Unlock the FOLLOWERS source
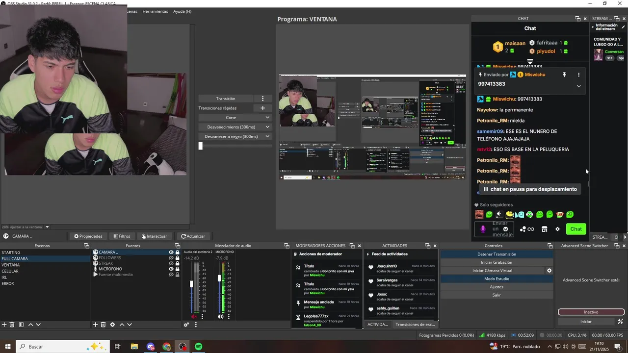This screenshot has height=353, width=628. pyautogui.click(x=177, y=258)
